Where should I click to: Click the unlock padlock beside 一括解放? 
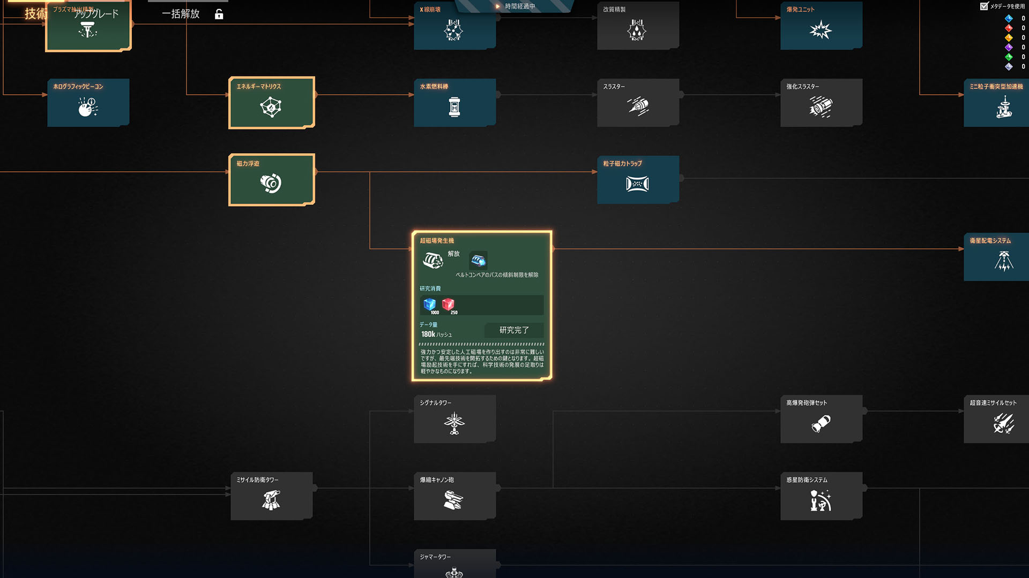pyautogui.click(x=219, y=14)
